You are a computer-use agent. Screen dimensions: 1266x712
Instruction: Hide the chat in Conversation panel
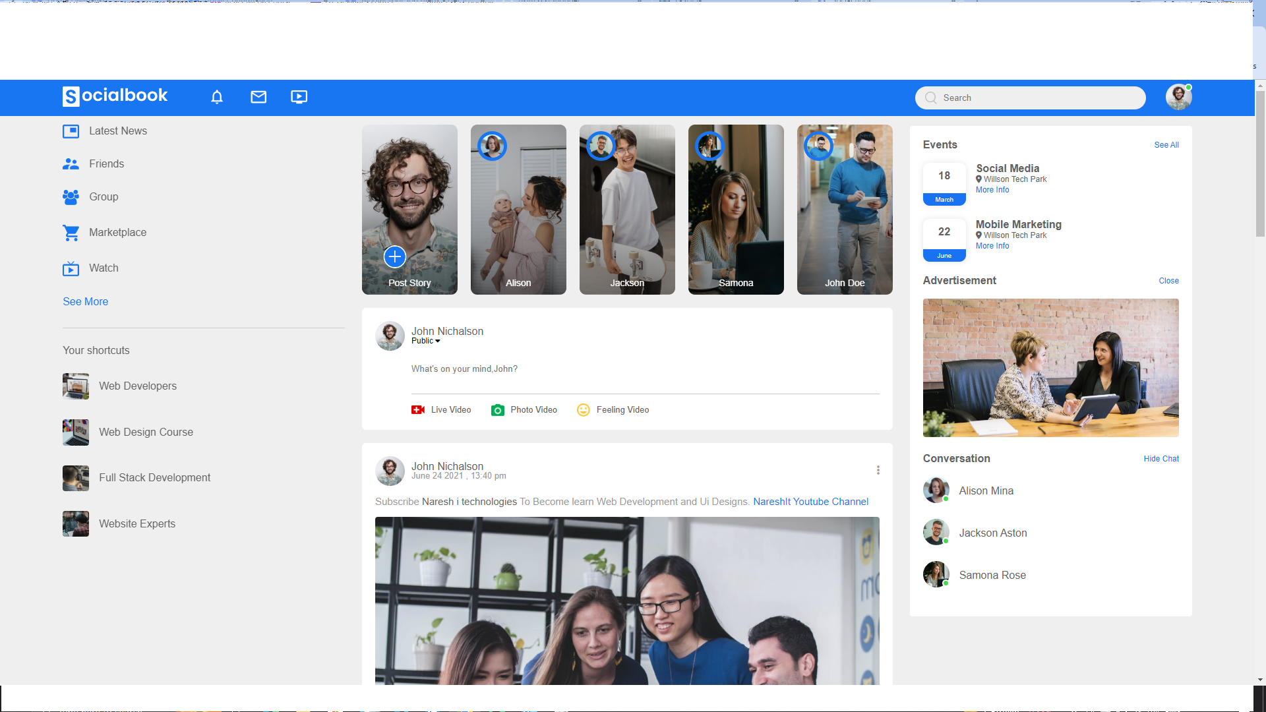1161,459
